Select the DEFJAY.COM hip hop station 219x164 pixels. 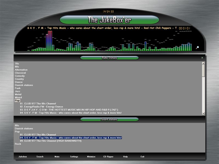pyautogui.click(x=69, y=110)
